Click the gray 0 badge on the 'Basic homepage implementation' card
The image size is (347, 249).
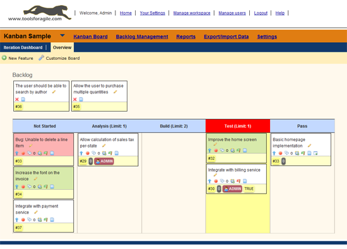coord(283,161)
